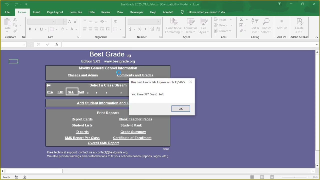The image size is (320, 180).
Task: Click the Bottom Align icon
Action: click(96, 22)
